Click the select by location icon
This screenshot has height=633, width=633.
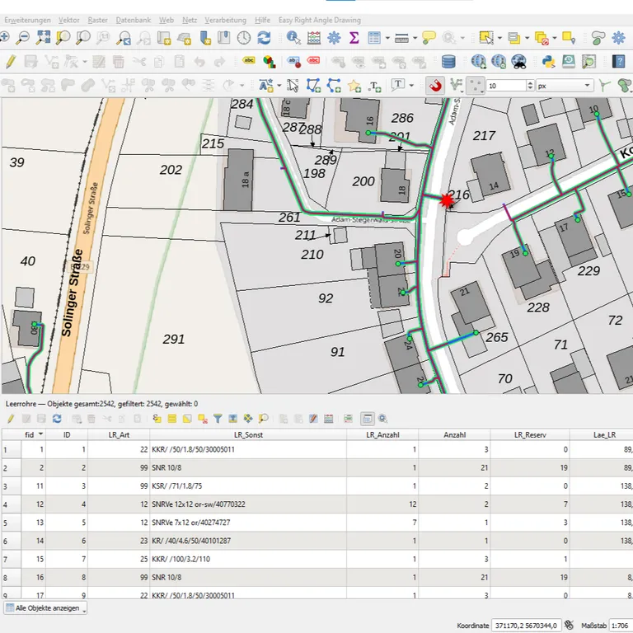569,38
